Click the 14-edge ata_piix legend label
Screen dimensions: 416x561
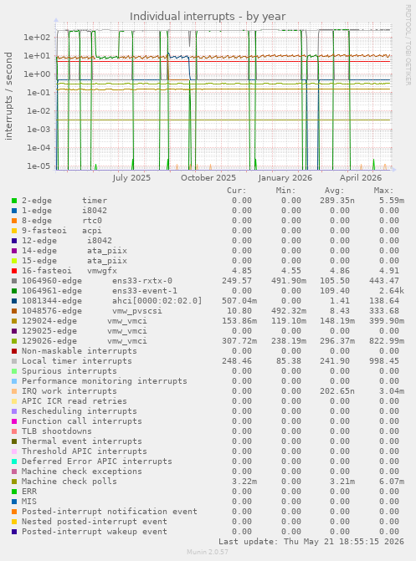point(74,251)
